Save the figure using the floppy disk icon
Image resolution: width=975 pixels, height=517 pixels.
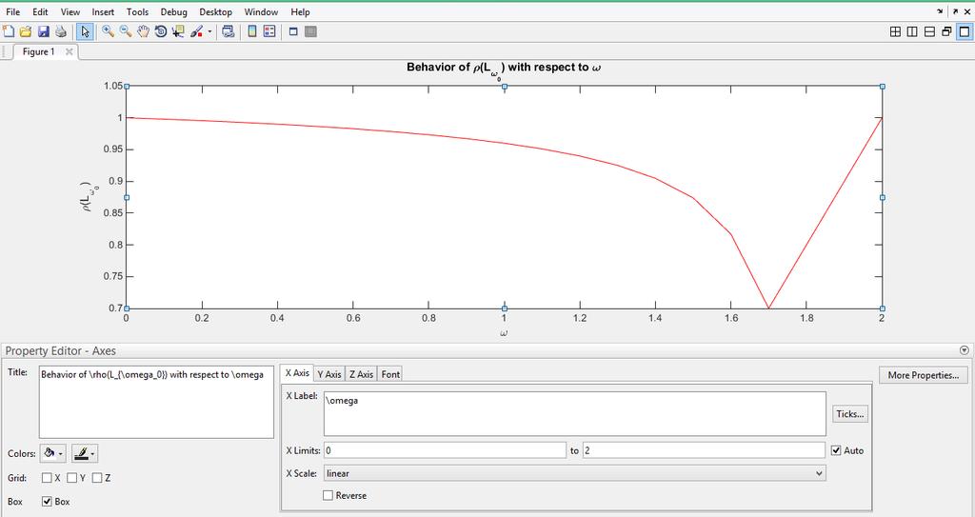click(43, 31)
